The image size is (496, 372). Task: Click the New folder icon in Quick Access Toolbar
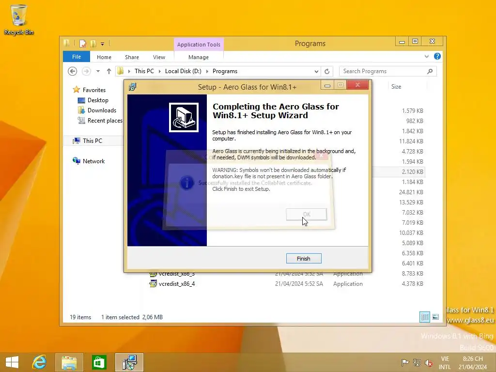point(93,43)
